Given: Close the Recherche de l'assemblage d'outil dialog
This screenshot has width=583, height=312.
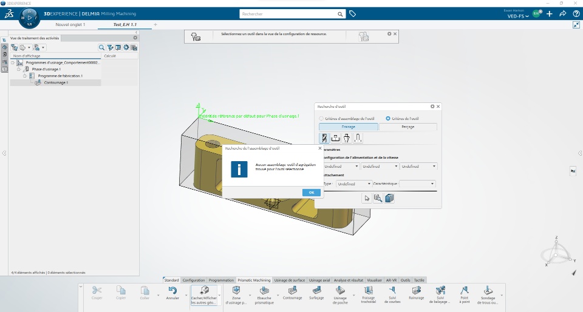Looking at the screenshot, I should pyautogui.click(x=320, y=148).
